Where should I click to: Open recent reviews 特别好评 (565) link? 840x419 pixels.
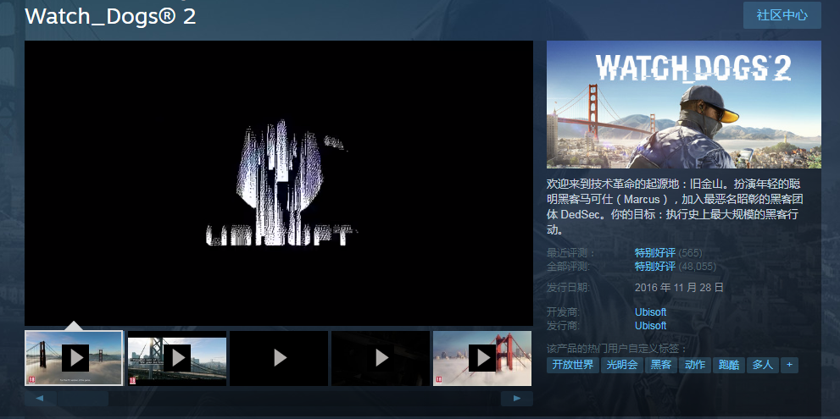[668, 253]
